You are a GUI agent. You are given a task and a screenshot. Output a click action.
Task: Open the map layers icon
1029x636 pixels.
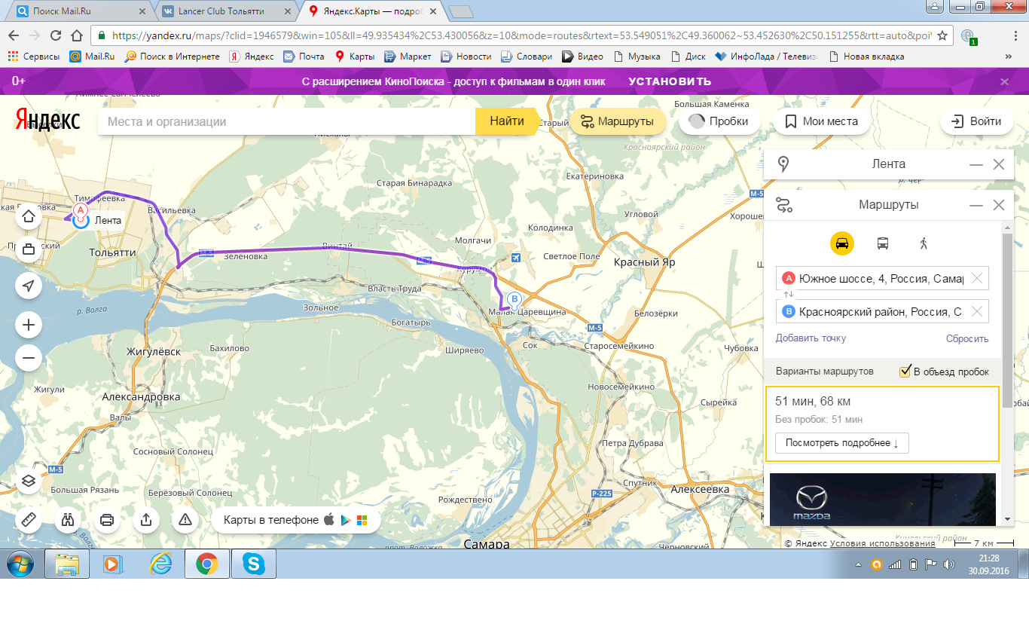pos(29,481)
